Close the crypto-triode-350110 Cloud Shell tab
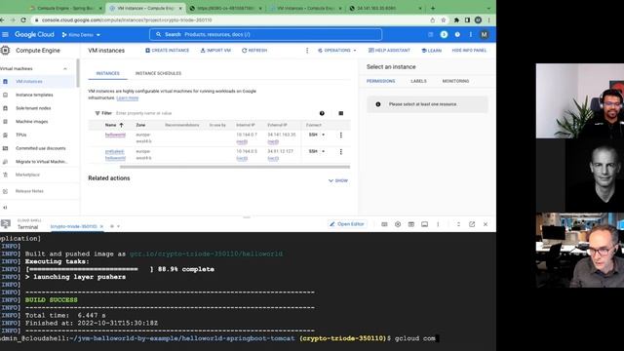The width and height of the screenshot is (624, 351). (x=101, y=226)
